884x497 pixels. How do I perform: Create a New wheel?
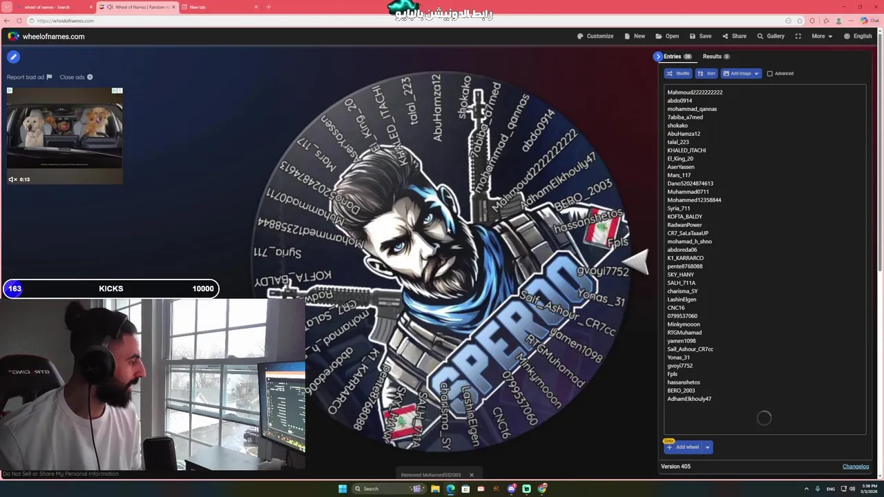[635, 36]
